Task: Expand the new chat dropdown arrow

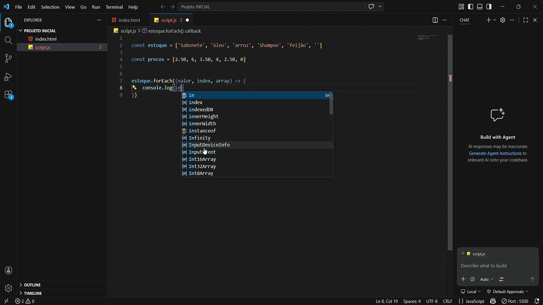Action: click(494, 20)
